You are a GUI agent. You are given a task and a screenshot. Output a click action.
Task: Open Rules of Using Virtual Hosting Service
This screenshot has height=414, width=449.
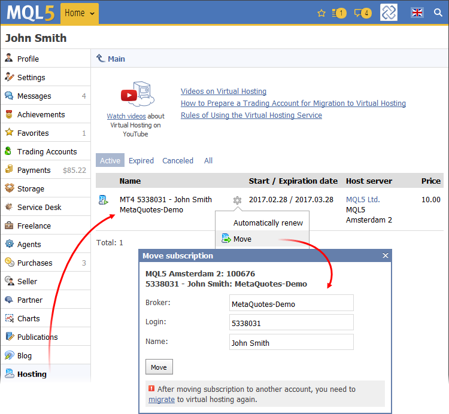pos(251,115)
